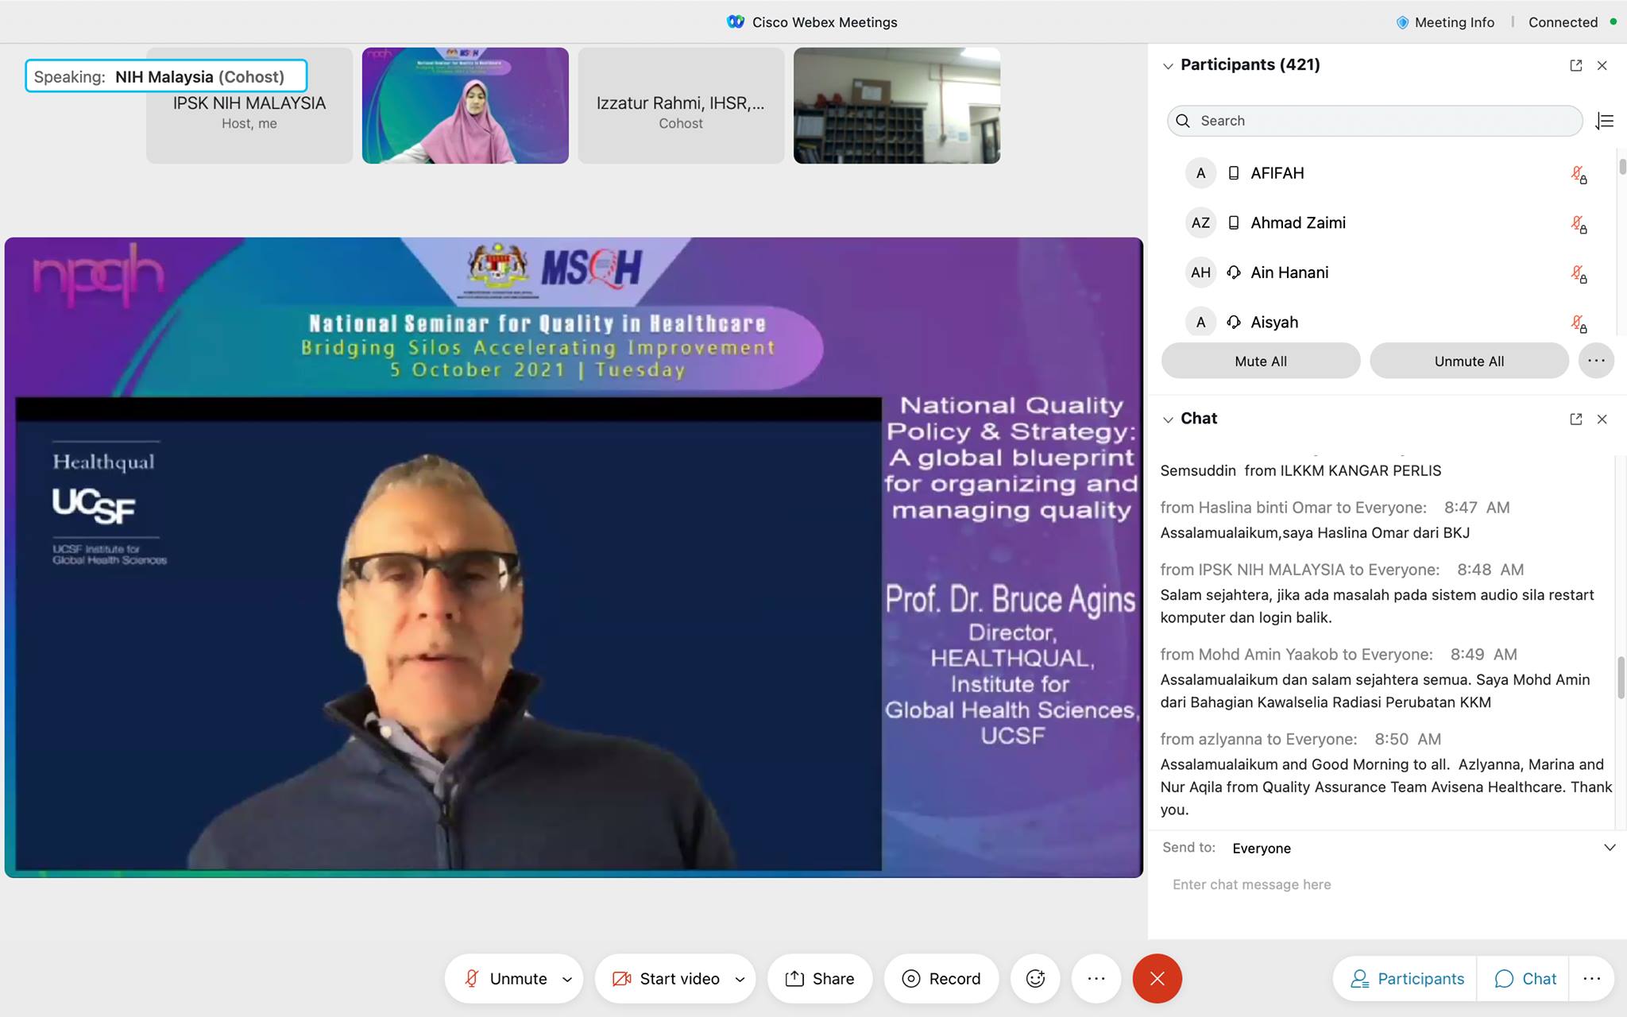Image resolution: width=1627 pixels, height=1017 pixels.
Task: Open Meeting Info shield icon
Action: coord(1402,22)
